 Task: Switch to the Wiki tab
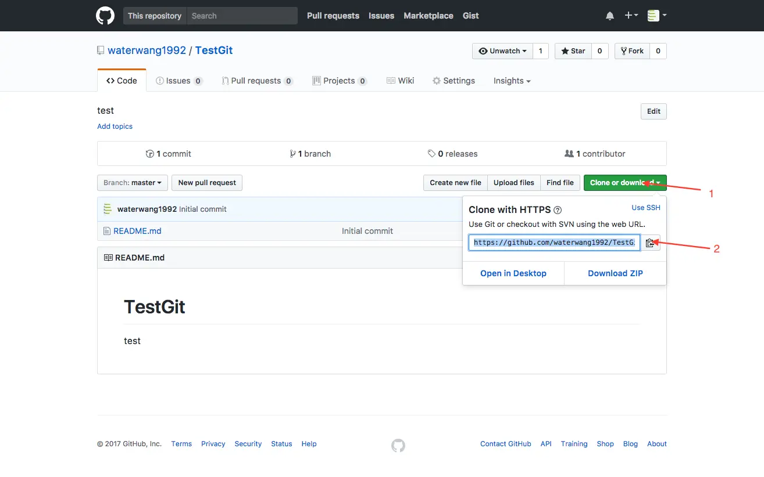[401, 81]
